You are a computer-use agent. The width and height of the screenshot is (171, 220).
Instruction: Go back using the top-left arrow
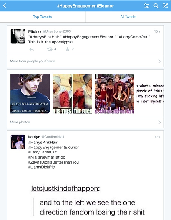(5, 6)
